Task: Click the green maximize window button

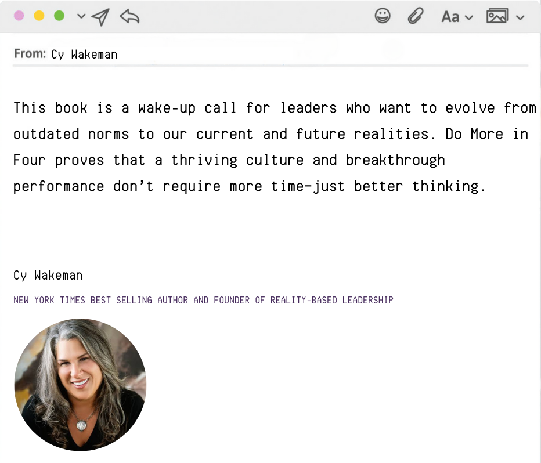Action: click(59, 16)
